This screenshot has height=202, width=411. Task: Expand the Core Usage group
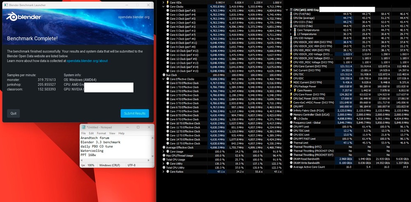tap(164, 152)
